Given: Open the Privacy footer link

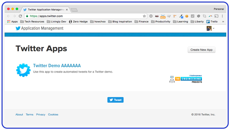Looking at the screenshot, I should click(x=41, y=114).
